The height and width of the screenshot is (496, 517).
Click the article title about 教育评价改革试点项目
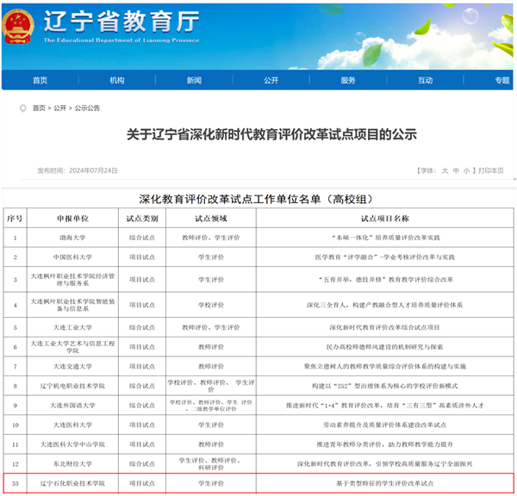pyautogui.click(x=271, y=134)
